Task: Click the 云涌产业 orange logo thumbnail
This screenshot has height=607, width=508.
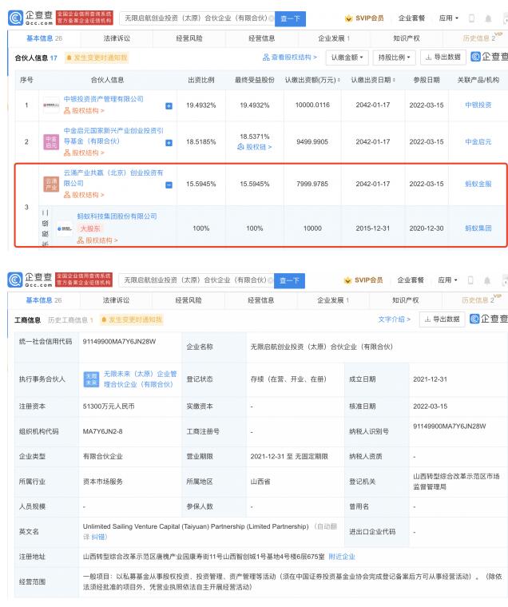Action: tap(51, 184)
